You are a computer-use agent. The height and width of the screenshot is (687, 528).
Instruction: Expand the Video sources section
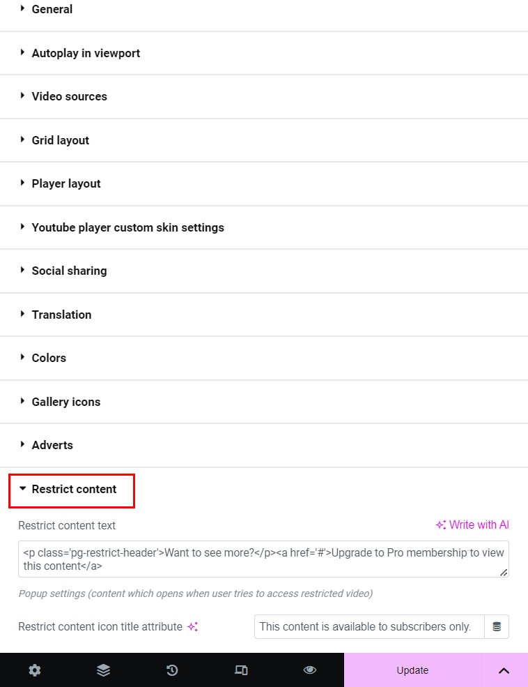pyautogui.click(x=69, y=96)
